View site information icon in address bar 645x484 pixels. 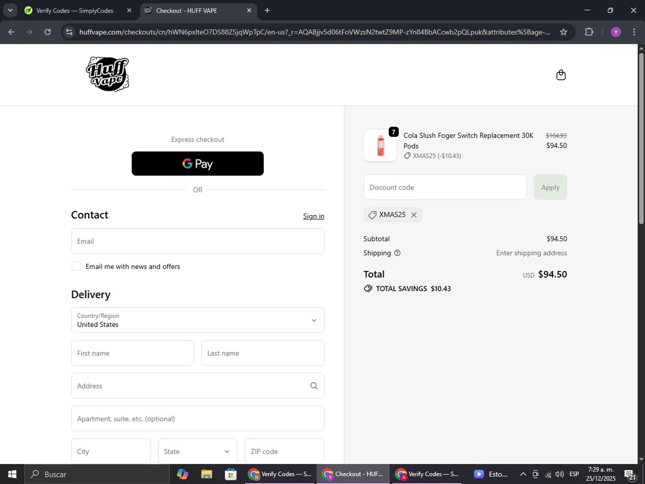69,32
